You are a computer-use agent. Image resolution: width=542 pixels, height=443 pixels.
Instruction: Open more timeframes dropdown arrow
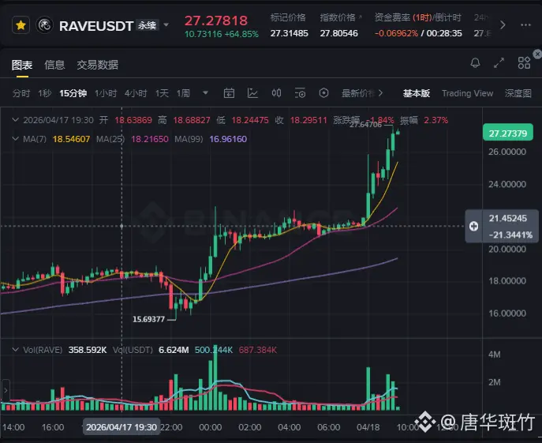click(205, 93)
